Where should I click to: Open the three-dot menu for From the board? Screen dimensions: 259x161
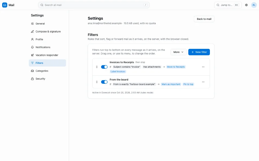pyautogui.click(x=203, y=82)
